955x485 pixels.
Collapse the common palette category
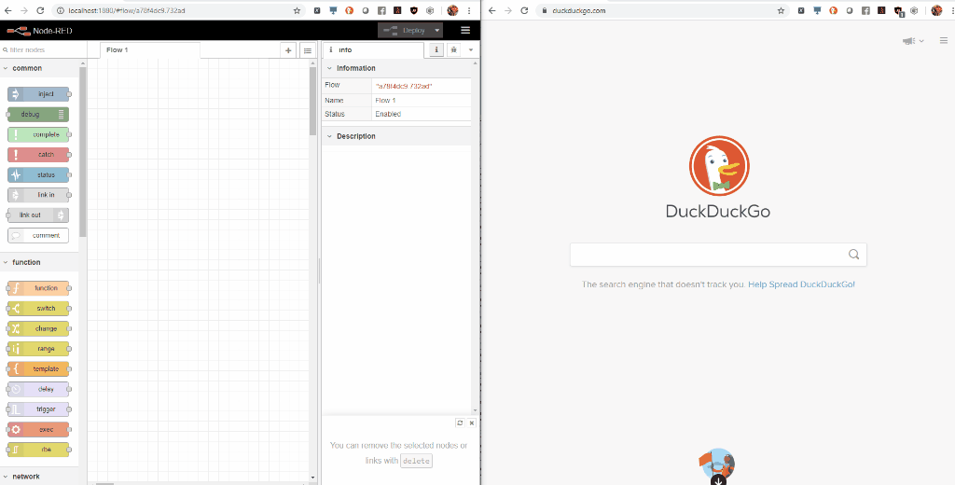coord(27,68)
